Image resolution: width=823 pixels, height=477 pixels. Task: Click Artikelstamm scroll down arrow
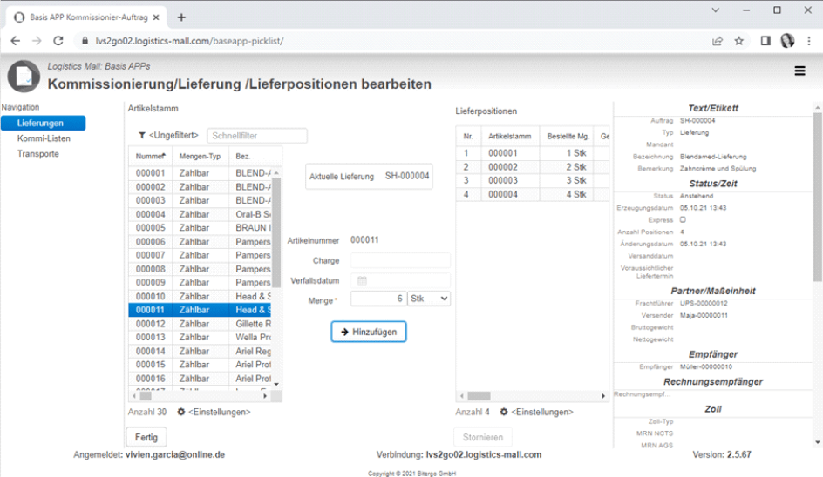click(276, 384)
